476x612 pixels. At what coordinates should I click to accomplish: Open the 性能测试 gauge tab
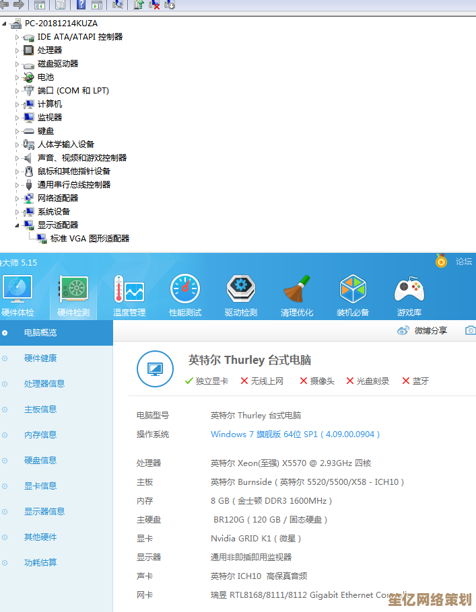tap(185, 295)
